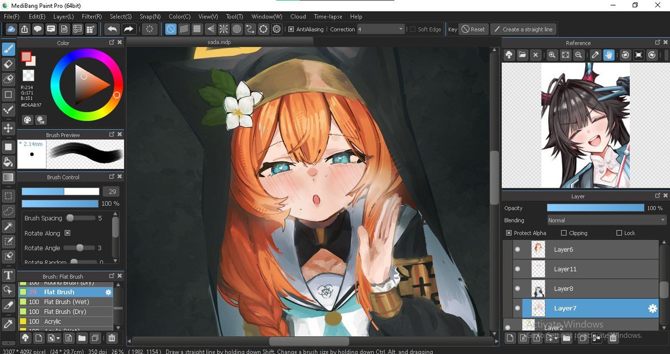The image size is (670, 354).
Task: Click the Redo arrow in toolbar
Action: [x=128, y=29]
